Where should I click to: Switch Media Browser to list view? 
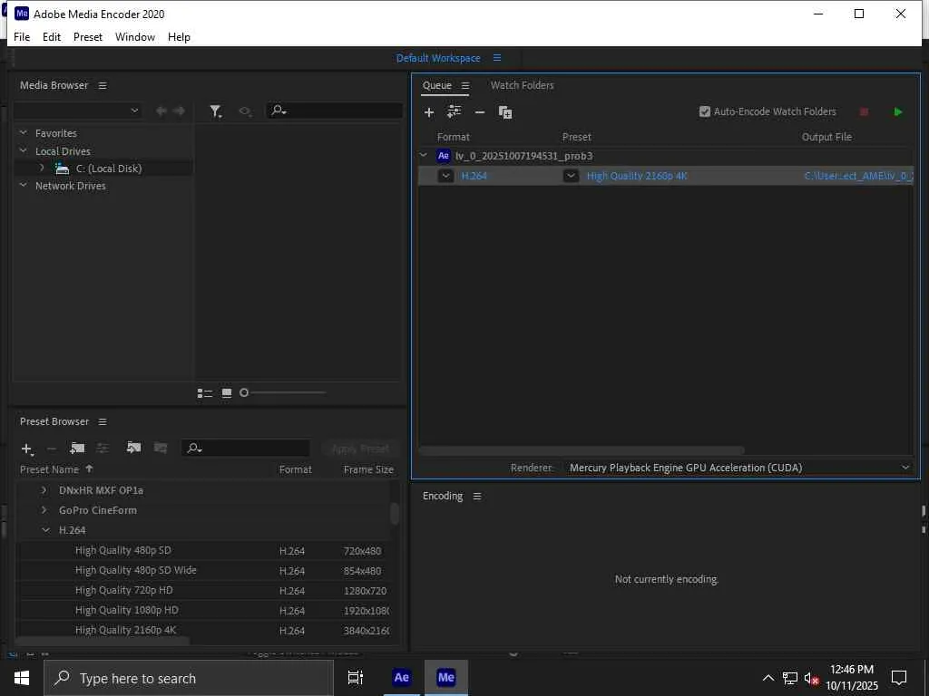(205, 393)
